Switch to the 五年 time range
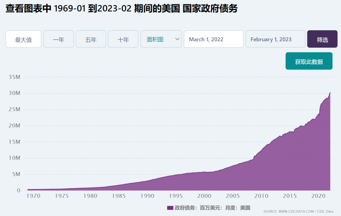 [x=91, y=39]
